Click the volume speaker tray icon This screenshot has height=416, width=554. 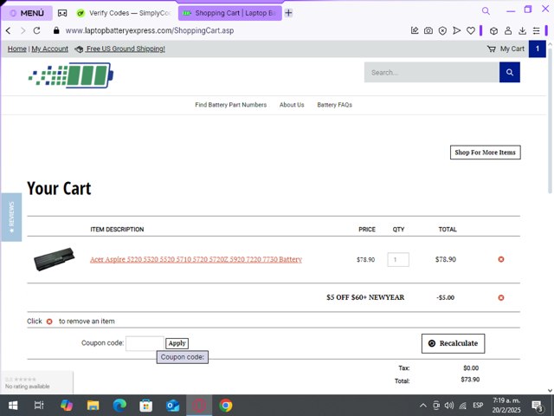pyautogui.click(x=448, y=406)
